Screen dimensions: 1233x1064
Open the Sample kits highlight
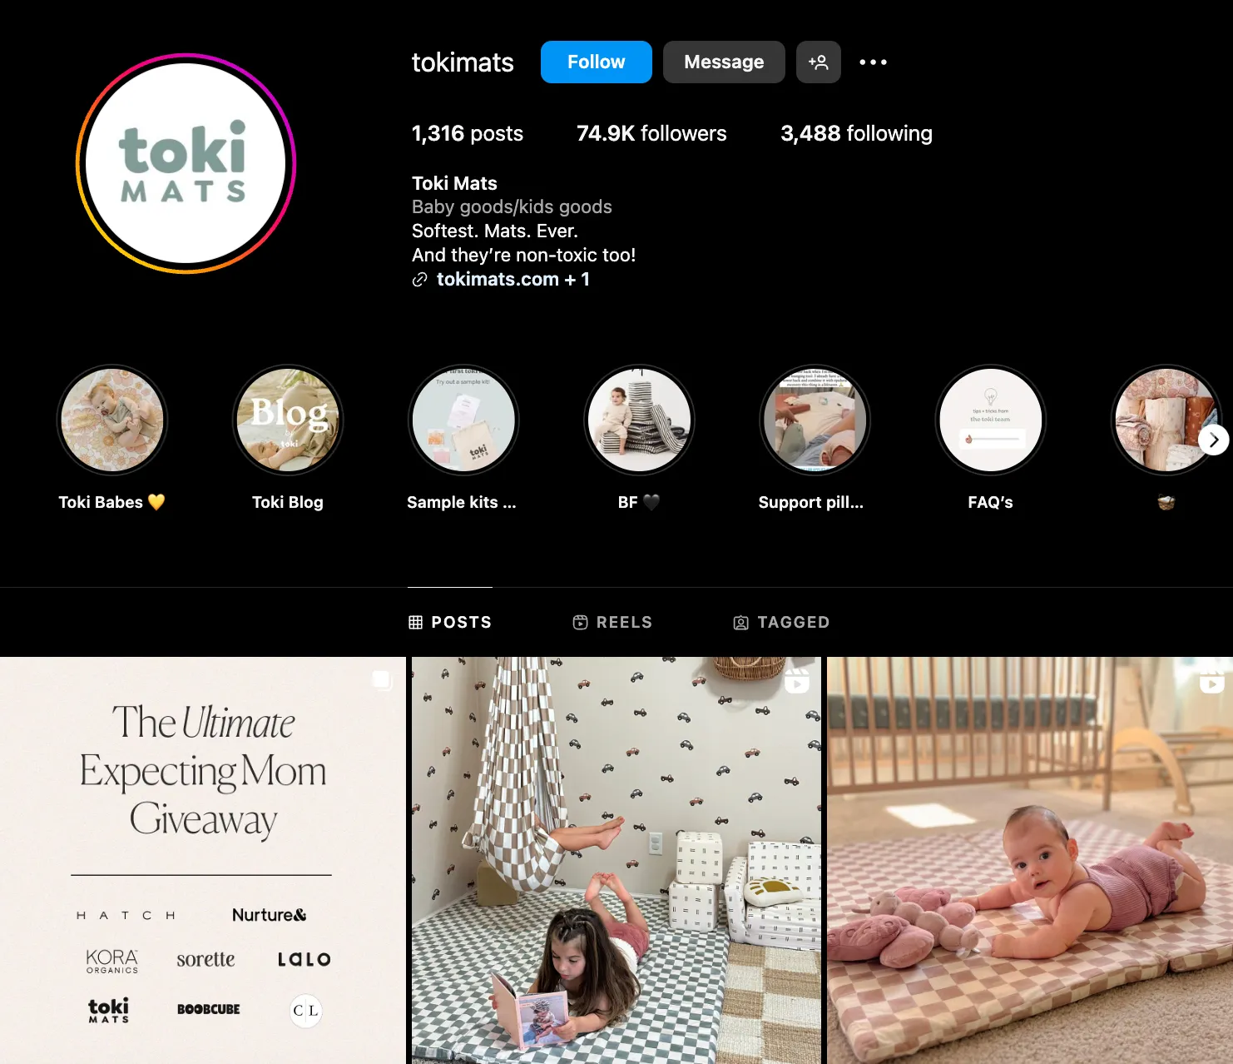(463, 420)
